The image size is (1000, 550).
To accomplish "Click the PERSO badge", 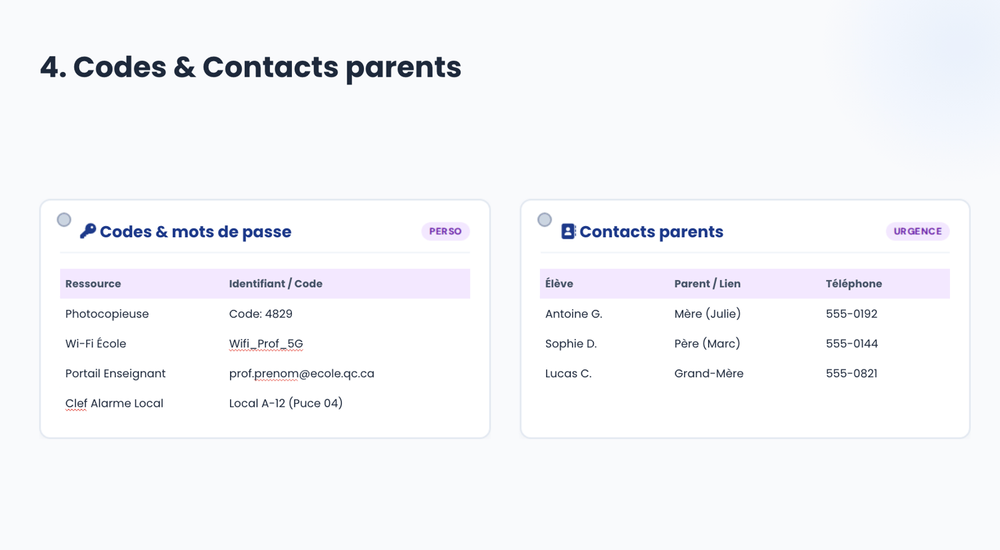I will (x=445, y=231).
